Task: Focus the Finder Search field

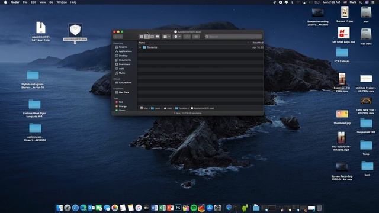Action: click(233, 37)
